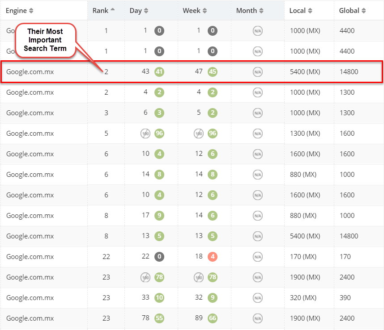This screenshot has height=330, width=384.
Task: Click Google.com.mx in the rank 22 row
Action: tap(30, 257)
